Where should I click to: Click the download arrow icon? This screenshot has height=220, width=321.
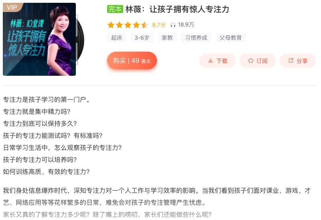point(210,61)
